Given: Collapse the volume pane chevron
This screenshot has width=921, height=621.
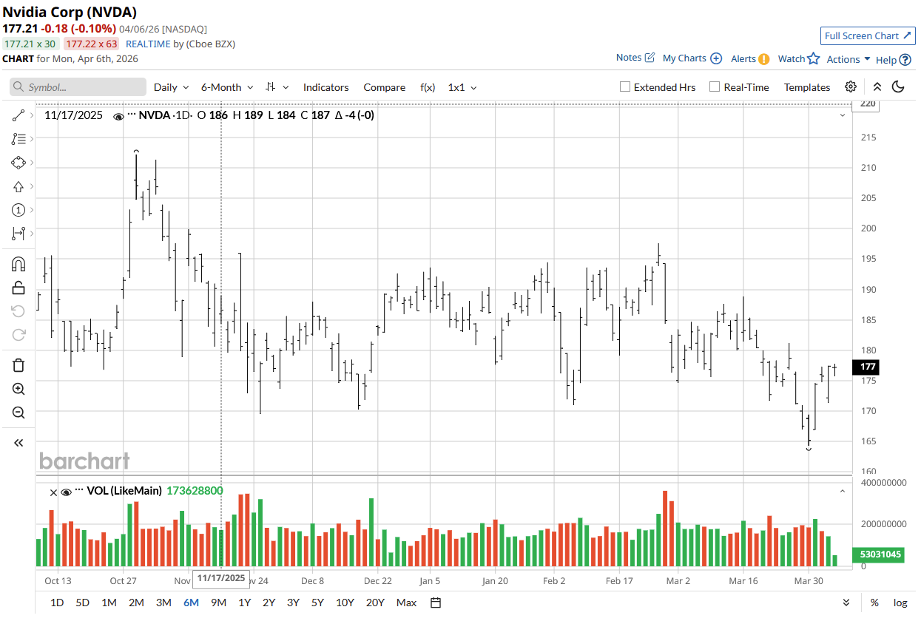Looking at the screenshot, I should coord(843,492).
